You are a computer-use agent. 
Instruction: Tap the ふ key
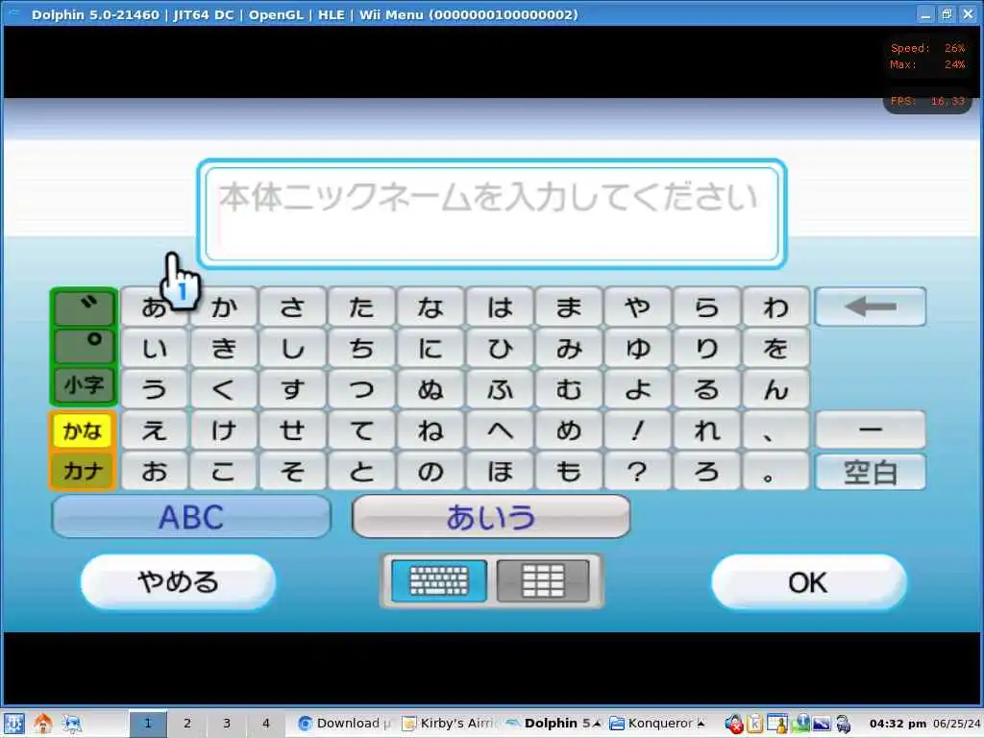[x=500, y=389]
